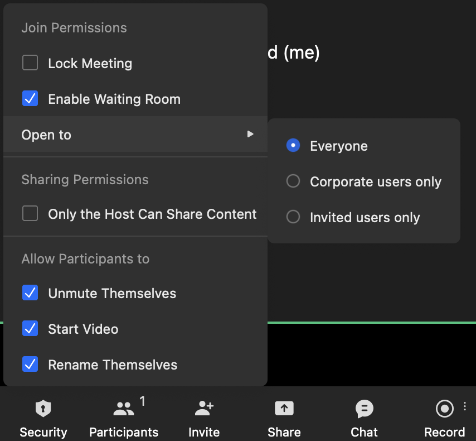Expand the Open to submenu arrow
Screen dimensions: 476x441
tap(250, 135)
